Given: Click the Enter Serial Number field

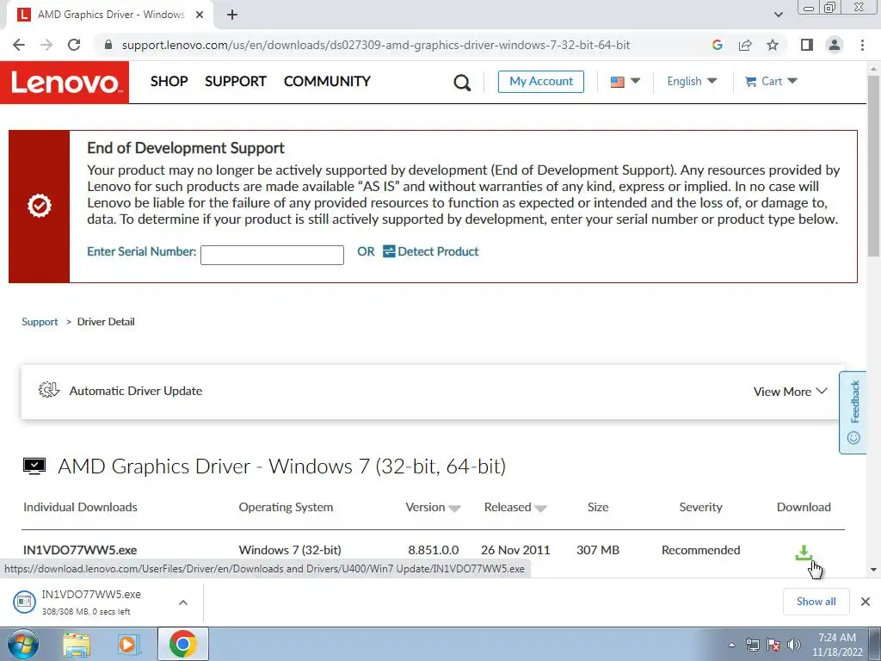Looking at the screenshot, I should pyautogui.click(x=272, y=255).
